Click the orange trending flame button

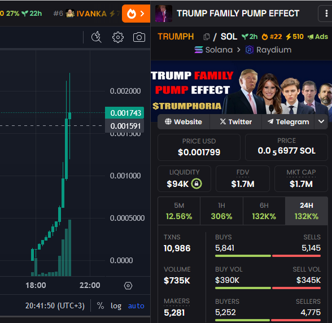136,14
